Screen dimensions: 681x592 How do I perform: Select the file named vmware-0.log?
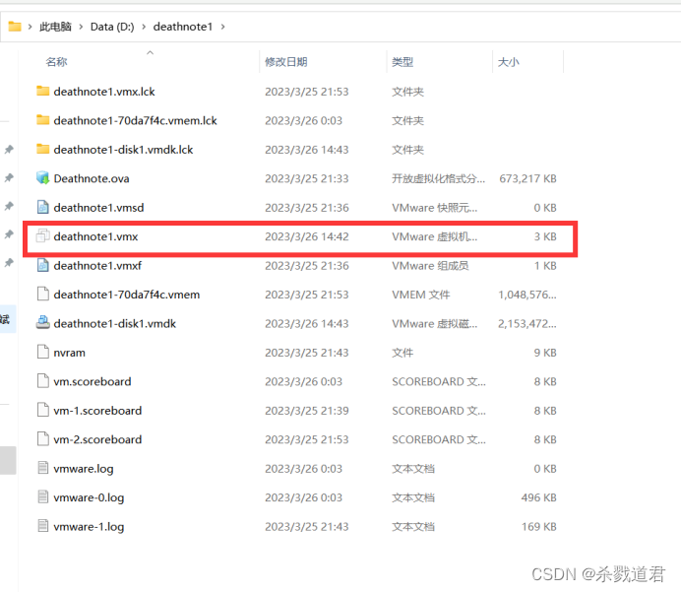coord(89,497)
